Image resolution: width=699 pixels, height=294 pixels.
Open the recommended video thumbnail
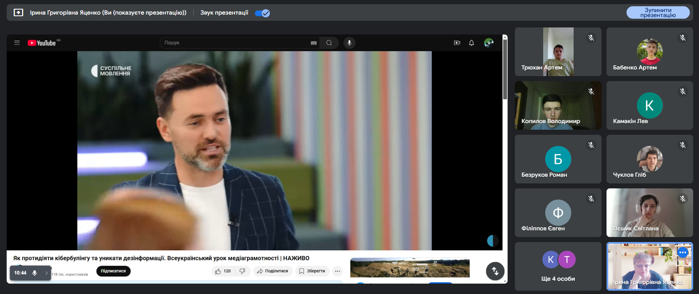[410, 267]
